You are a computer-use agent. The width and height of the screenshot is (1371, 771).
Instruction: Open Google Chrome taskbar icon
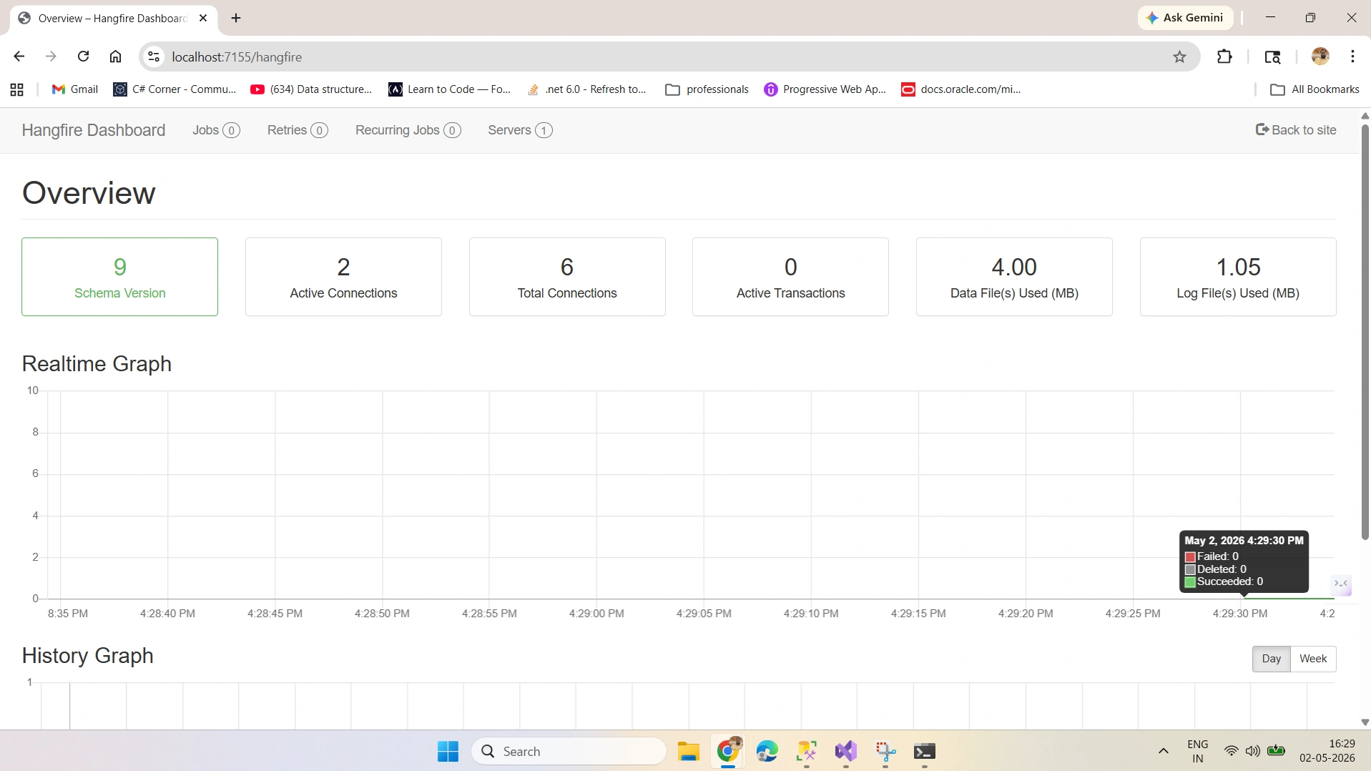[727, 752]
